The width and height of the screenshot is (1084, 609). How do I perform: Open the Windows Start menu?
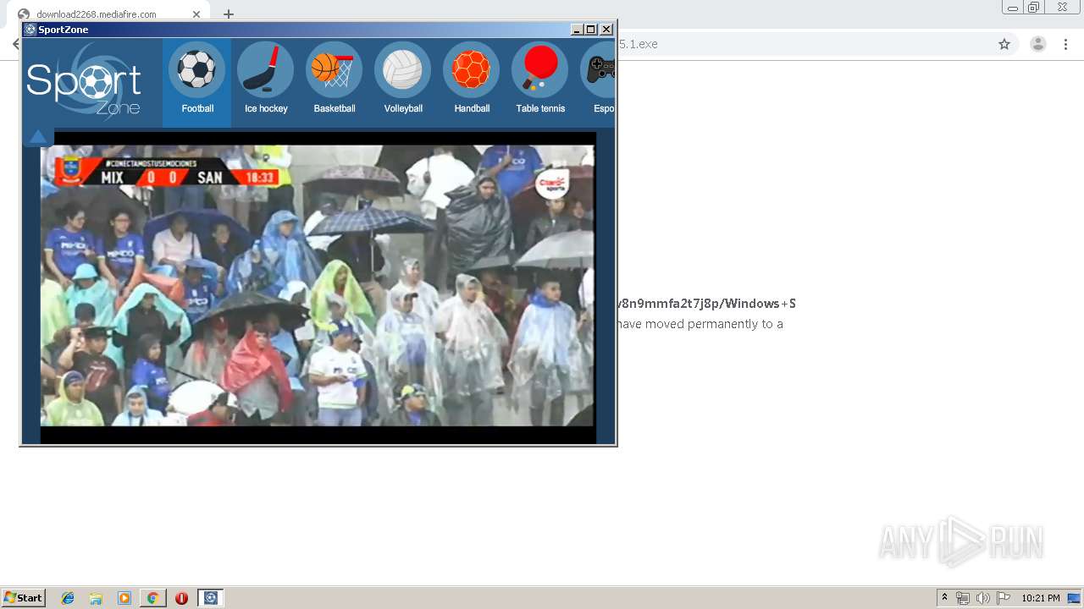click(24, 598)
